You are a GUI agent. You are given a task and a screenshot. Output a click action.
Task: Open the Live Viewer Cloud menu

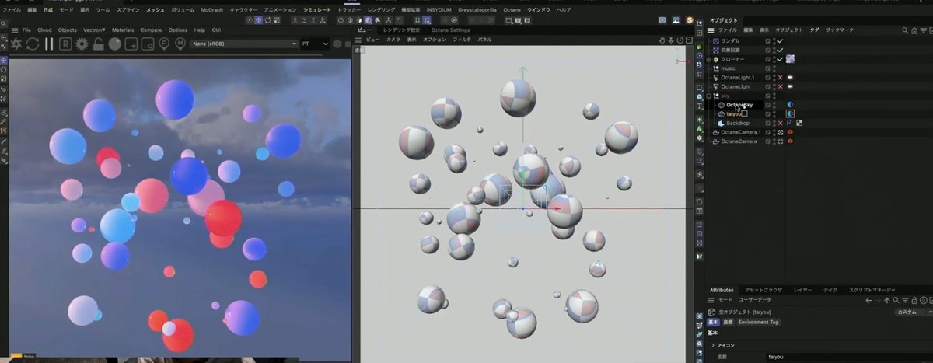[x=44, y=30]
